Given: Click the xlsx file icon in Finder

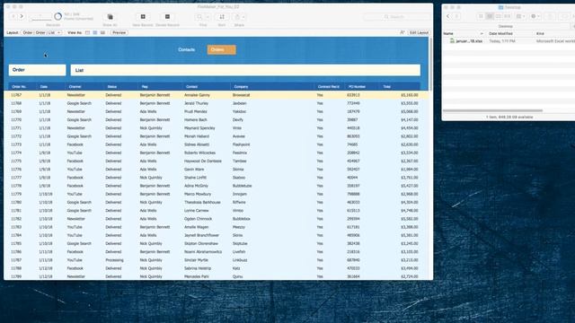Looking at the screenshot, I should (x=452, y=41).
